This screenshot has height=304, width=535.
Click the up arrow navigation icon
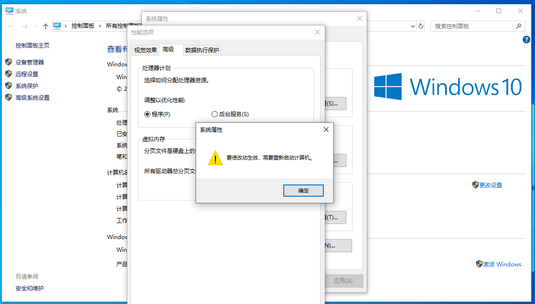point(45,26)
